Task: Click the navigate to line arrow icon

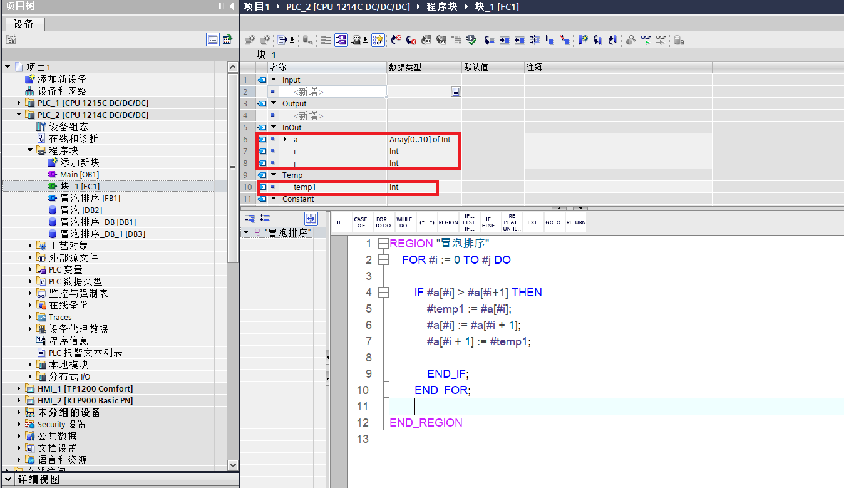Action: coord(489,39)
